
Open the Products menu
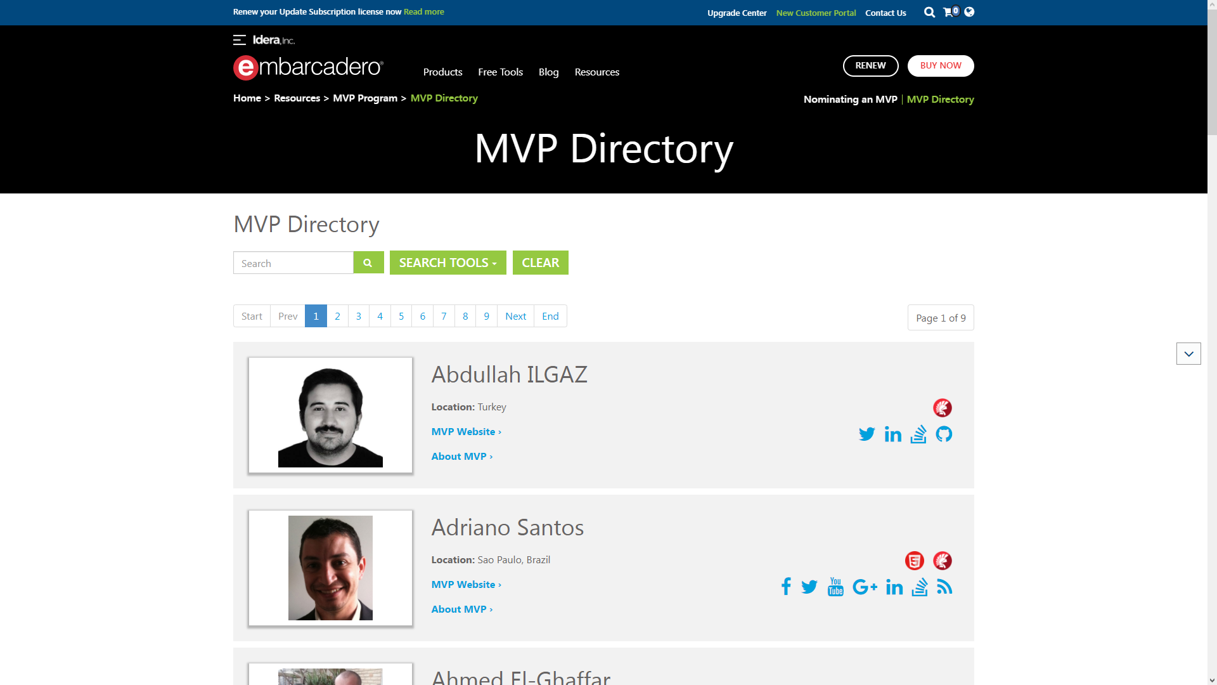coord(442,72)
